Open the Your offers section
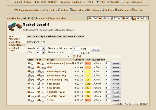156x110 pixels. [15, 42]
